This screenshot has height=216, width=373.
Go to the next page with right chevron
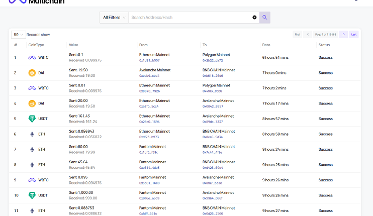(343, 34)
